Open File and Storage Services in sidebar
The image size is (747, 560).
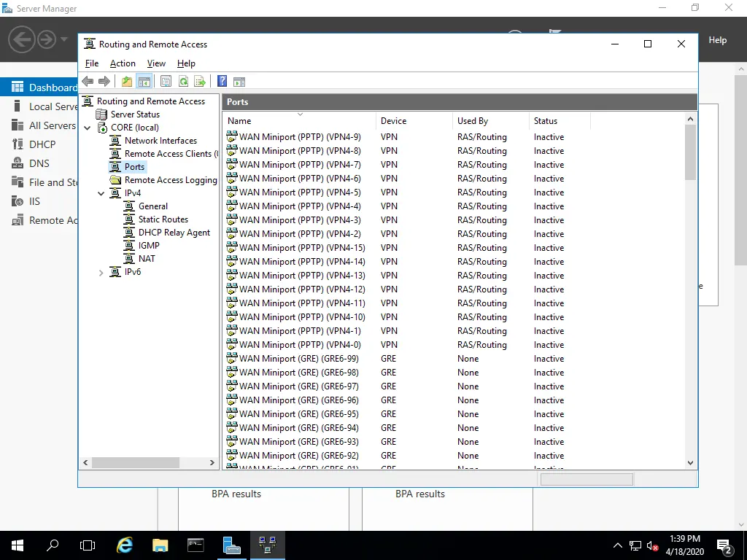pos(39,182)
